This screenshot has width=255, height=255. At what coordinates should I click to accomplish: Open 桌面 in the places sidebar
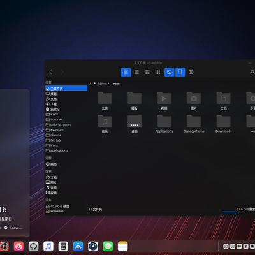pyautogui.click(x=66, y=94)
